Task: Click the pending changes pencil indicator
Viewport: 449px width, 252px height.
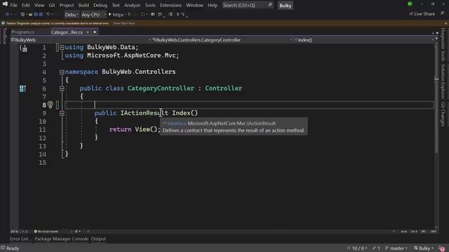Action: click(376, 248)
